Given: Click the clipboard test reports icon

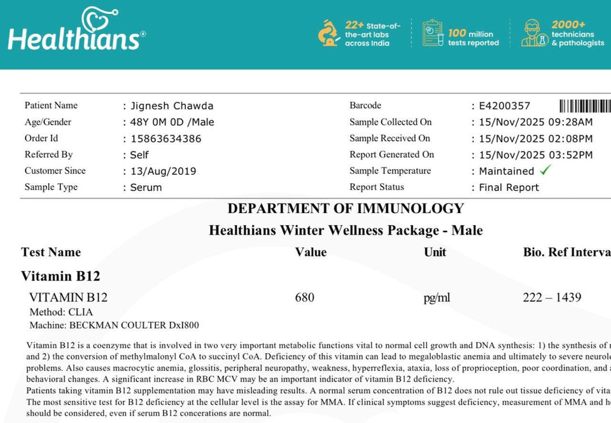Looking at the screenshot, I should 432,33.
